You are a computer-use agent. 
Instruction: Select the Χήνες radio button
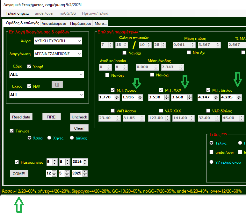coord(49,138)
